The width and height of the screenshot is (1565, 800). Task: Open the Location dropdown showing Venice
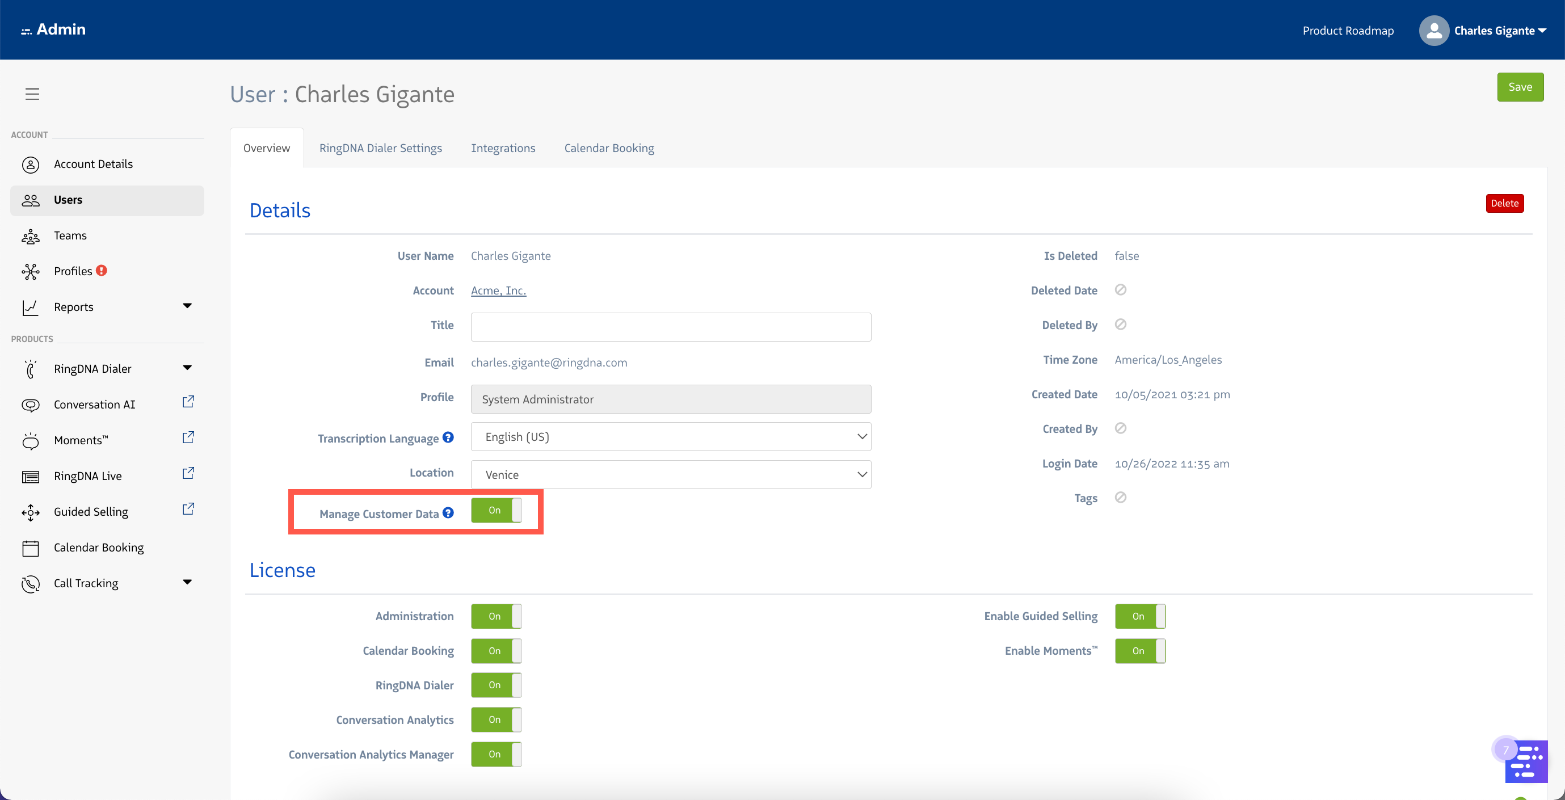point(671,474)
